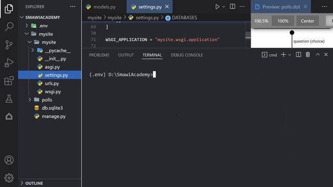Screen dimensions: 333x187
Task: Click the terminal command prompt input
Action: [155, 74]
